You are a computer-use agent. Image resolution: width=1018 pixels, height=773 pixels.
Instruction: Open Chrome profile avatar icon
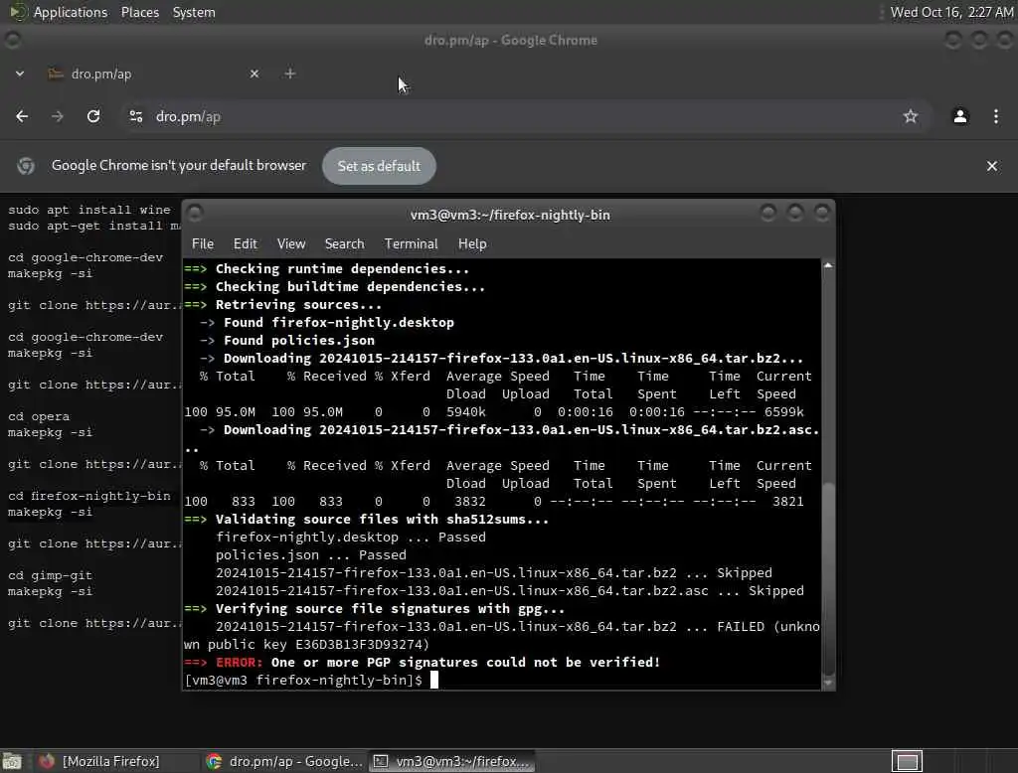coord(959,116)
